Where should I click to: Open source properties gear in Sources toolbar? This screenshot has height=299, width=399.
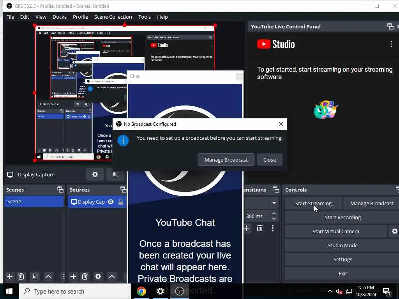(98, 276)
